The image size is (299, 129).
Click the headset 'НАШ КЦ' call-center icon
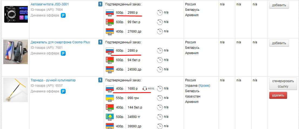pos(148,89)
